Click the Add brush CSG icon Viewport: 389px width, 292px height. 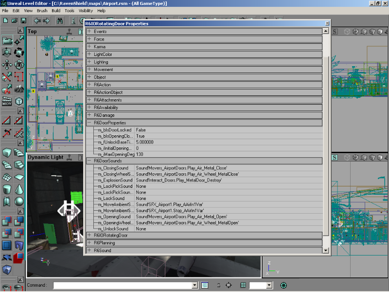pyautogui.click(x=7, y=221)
